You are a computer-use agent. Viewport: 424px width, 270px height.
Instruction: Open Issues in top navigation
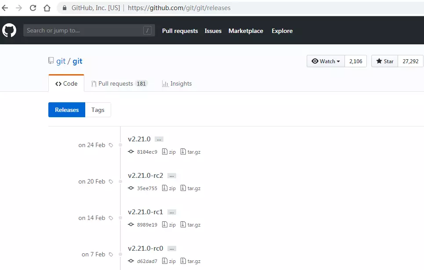tap(213, 31)
